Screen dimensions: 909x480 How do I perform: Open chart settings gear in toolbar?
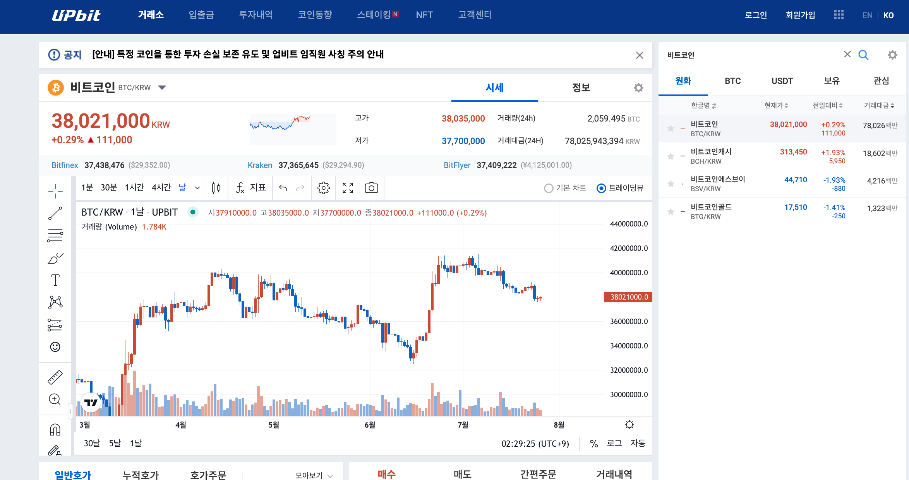click(324, 188)
